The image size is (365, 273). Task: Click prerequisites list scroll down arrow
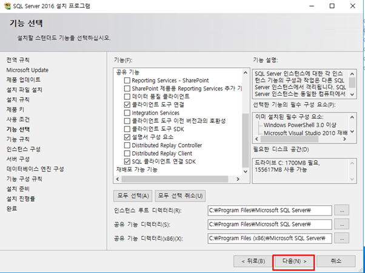click(352, 132)
